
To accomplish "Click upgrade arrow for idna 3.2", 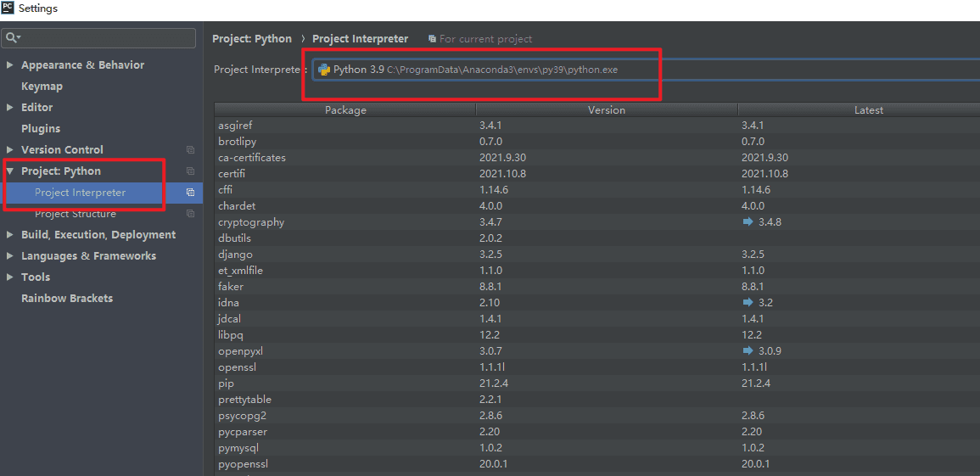I will tap(748, 302).
